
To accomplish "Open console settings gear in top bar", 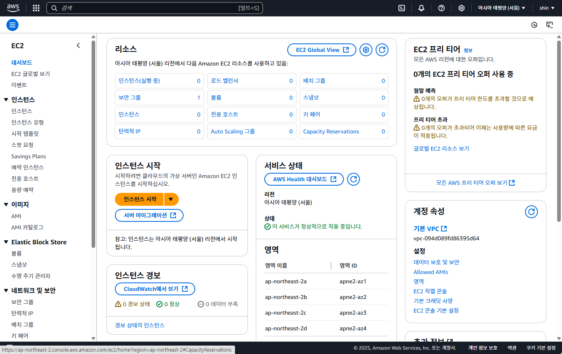I will [x=462, y=8].
